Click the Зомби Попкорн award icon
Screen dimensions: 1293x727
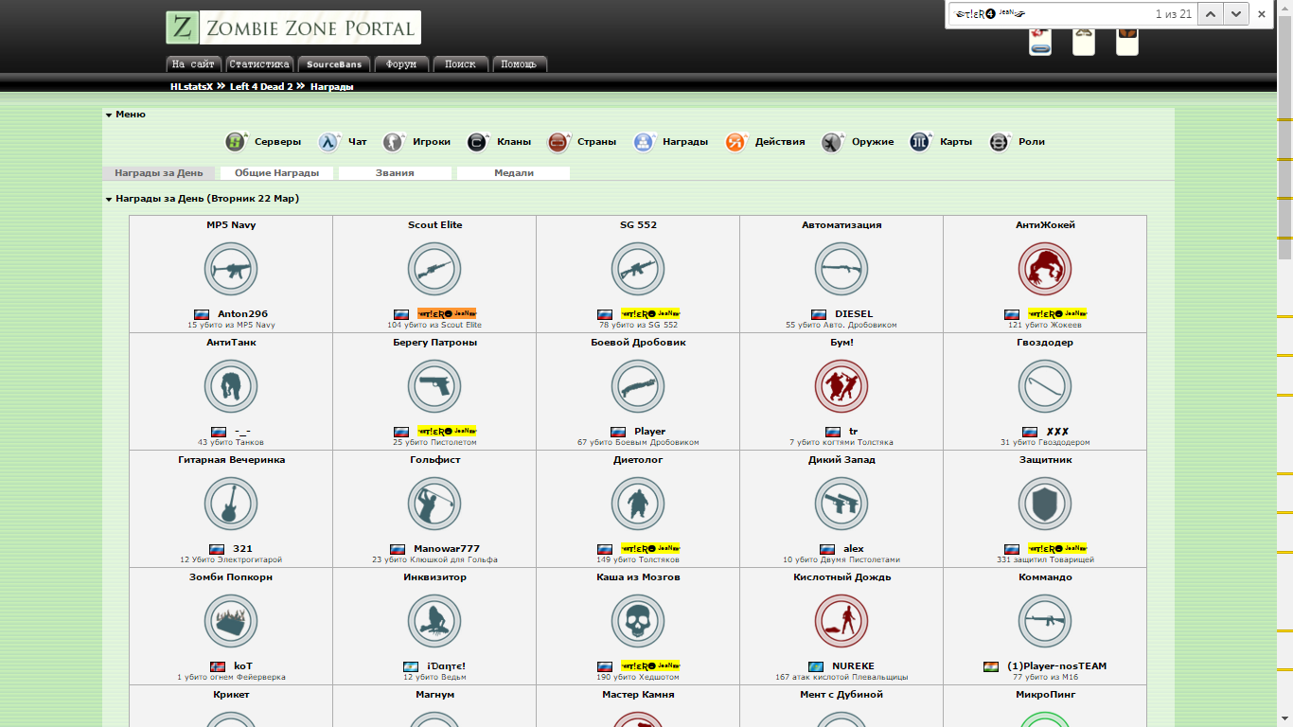tap(231, 621)
